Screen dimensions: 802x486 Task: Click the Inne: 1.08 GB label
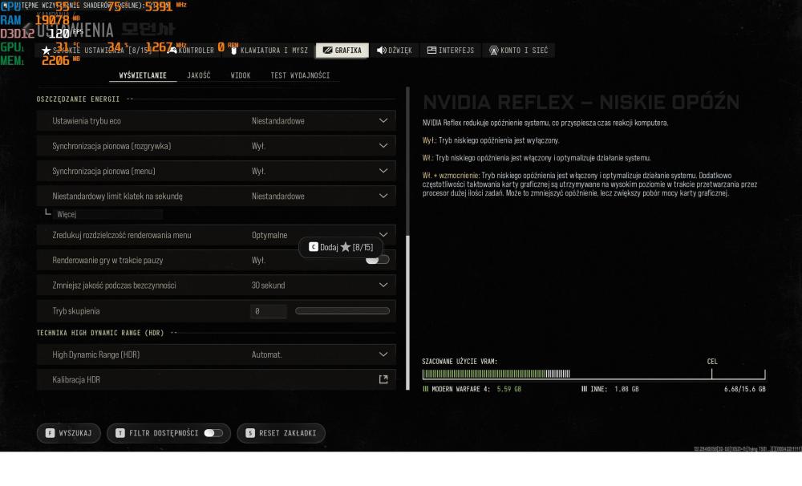610,389
